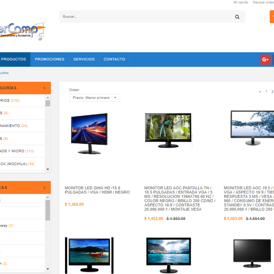Click the category list scrollbar thumb

(48, 103)
